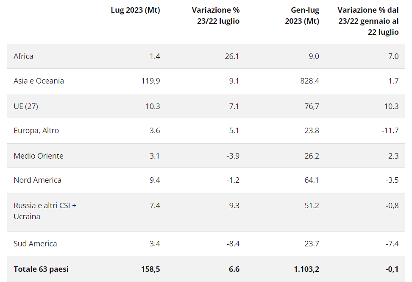Click the Totale 63 paesi row label
The width and height of the screenshot is (412, 282).
pos(41,269)
